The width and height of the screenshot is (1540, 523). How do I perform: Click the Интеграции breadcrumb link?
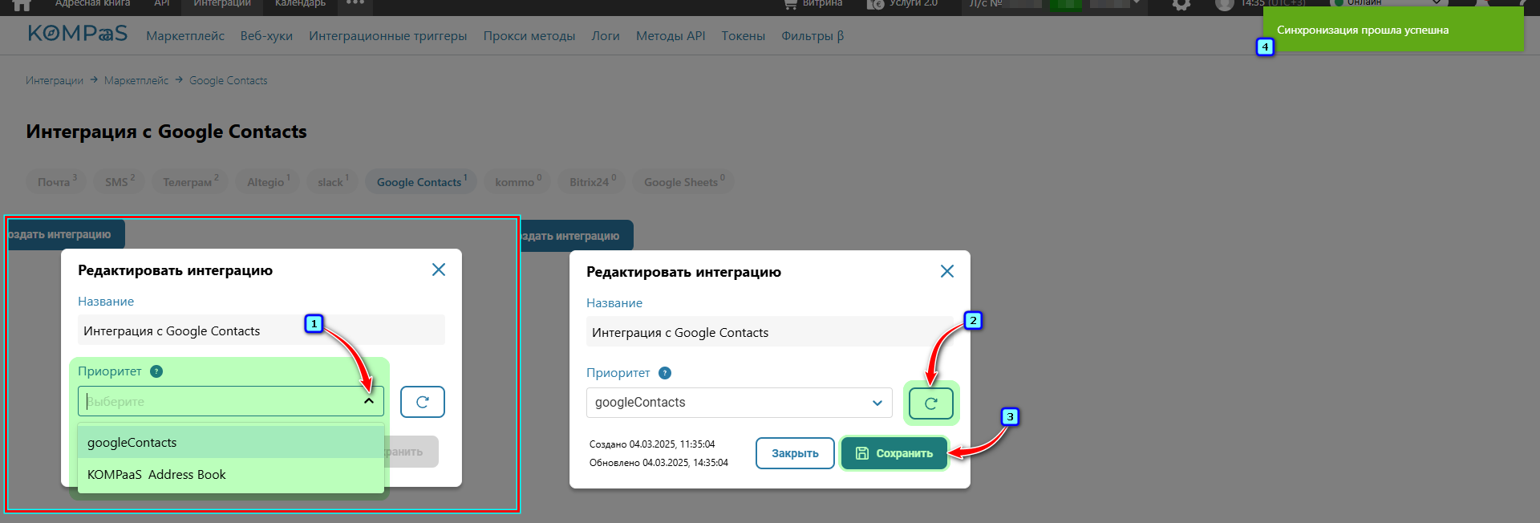coord(55,80)
